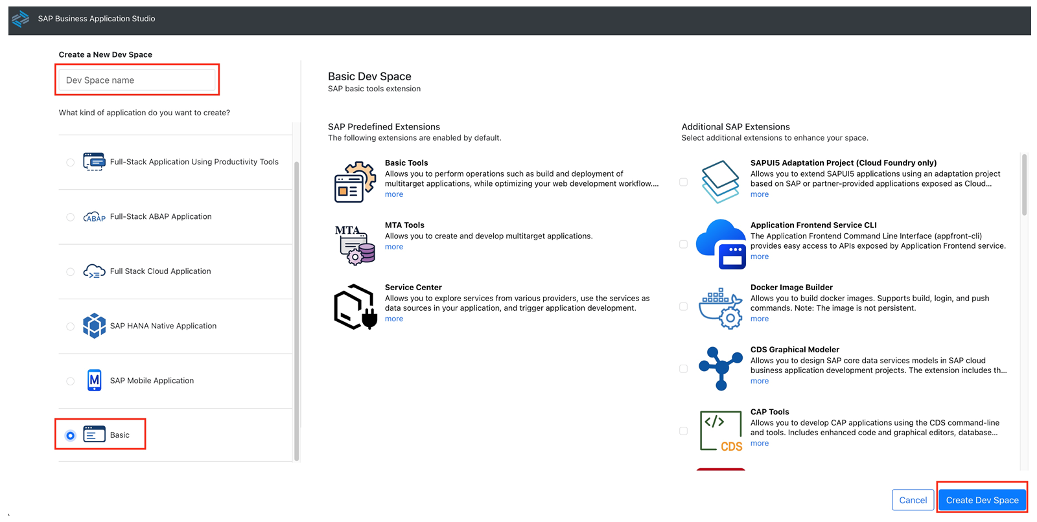
Task: Enable CAP Tools extension checkbox
Action: tap(683, 431)
